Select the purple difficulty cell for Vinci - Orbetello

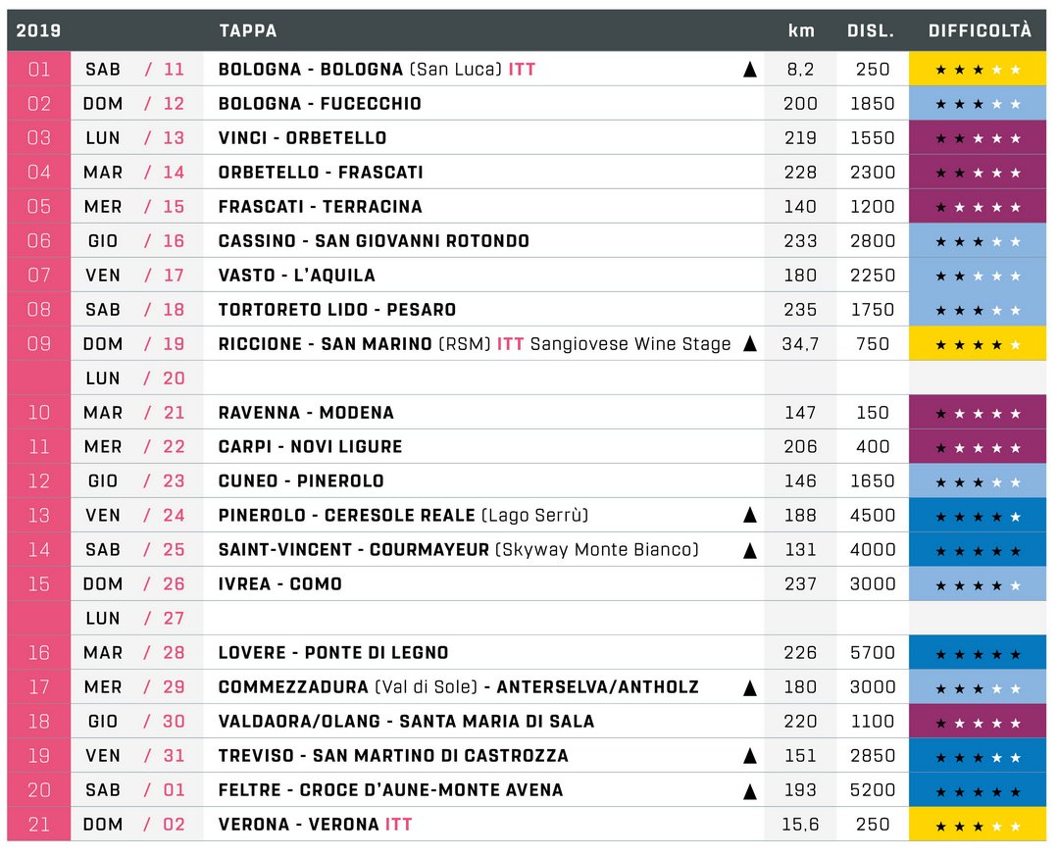pyautogui.click(x=978, y=138)
